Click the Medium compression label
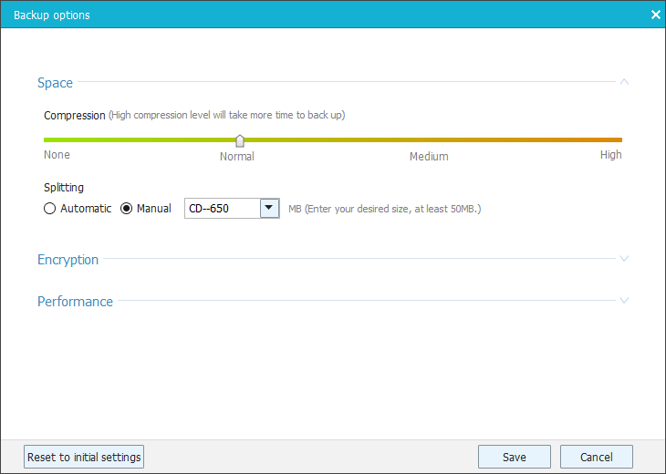666x474 pixels. (429, 156)
